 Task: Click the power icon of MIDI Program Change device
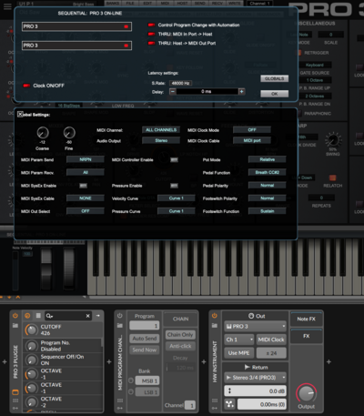120,316
